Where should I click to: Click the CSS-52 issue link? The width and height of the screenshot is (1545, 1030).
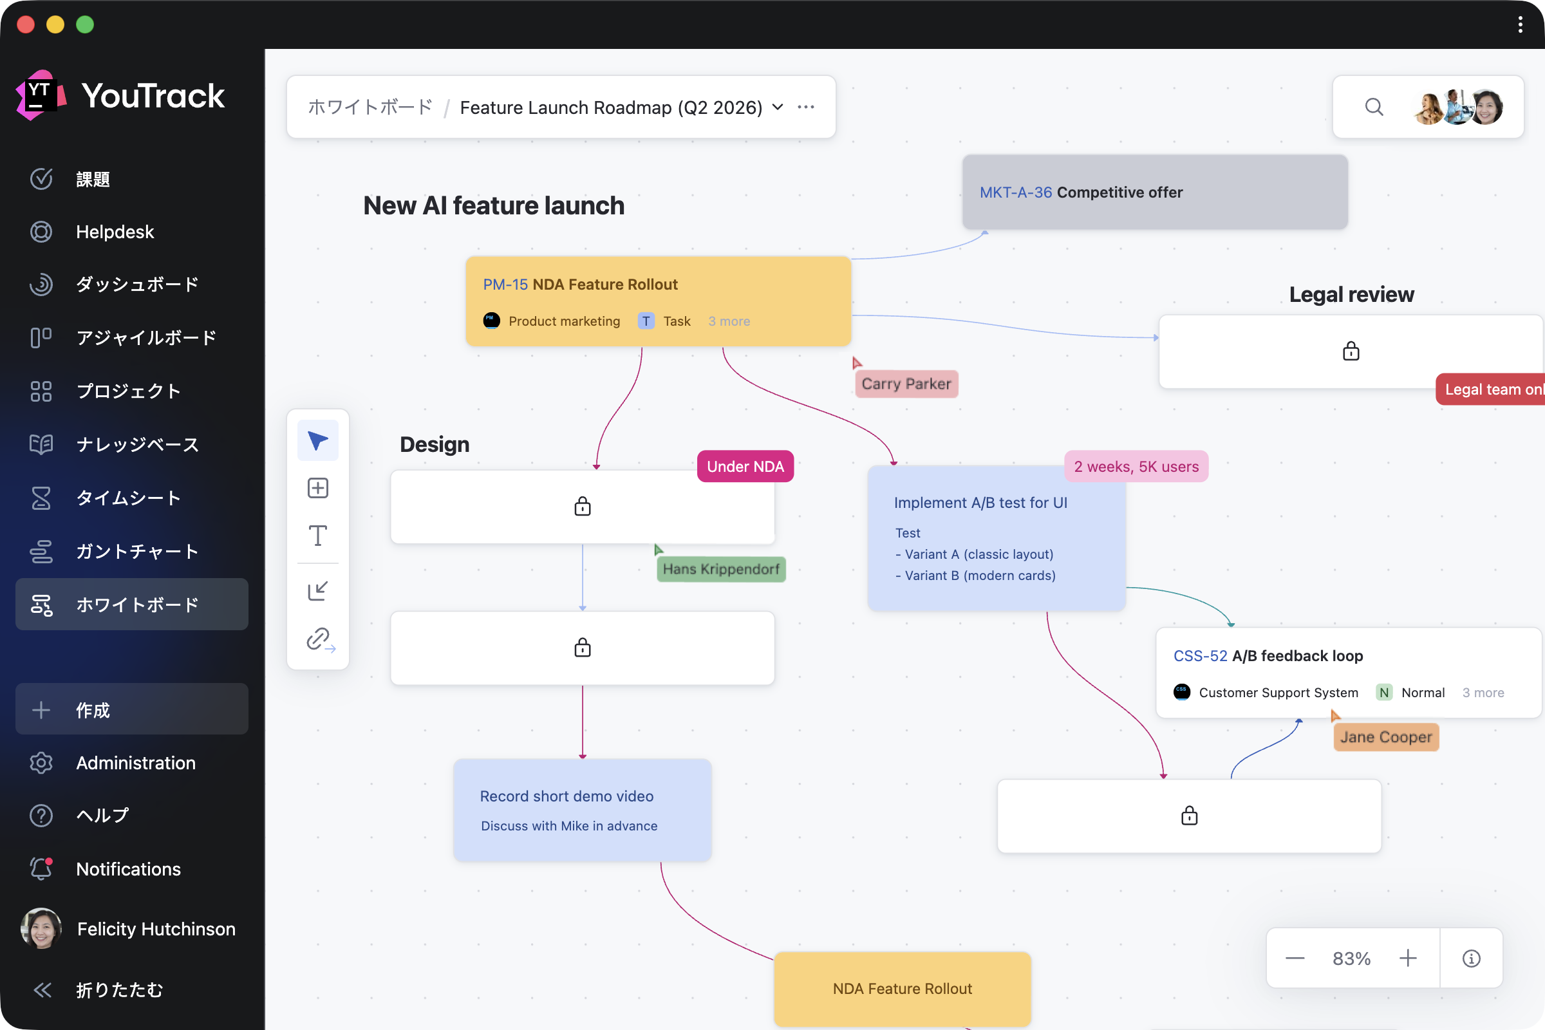pos(1199,655)
